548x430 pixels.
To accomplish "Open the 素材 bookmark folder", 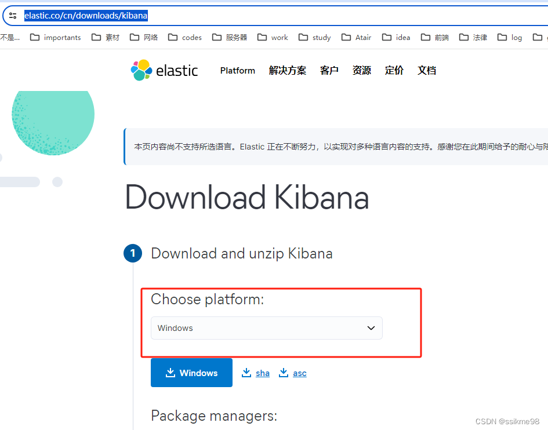I will click(x=106, y=37).
